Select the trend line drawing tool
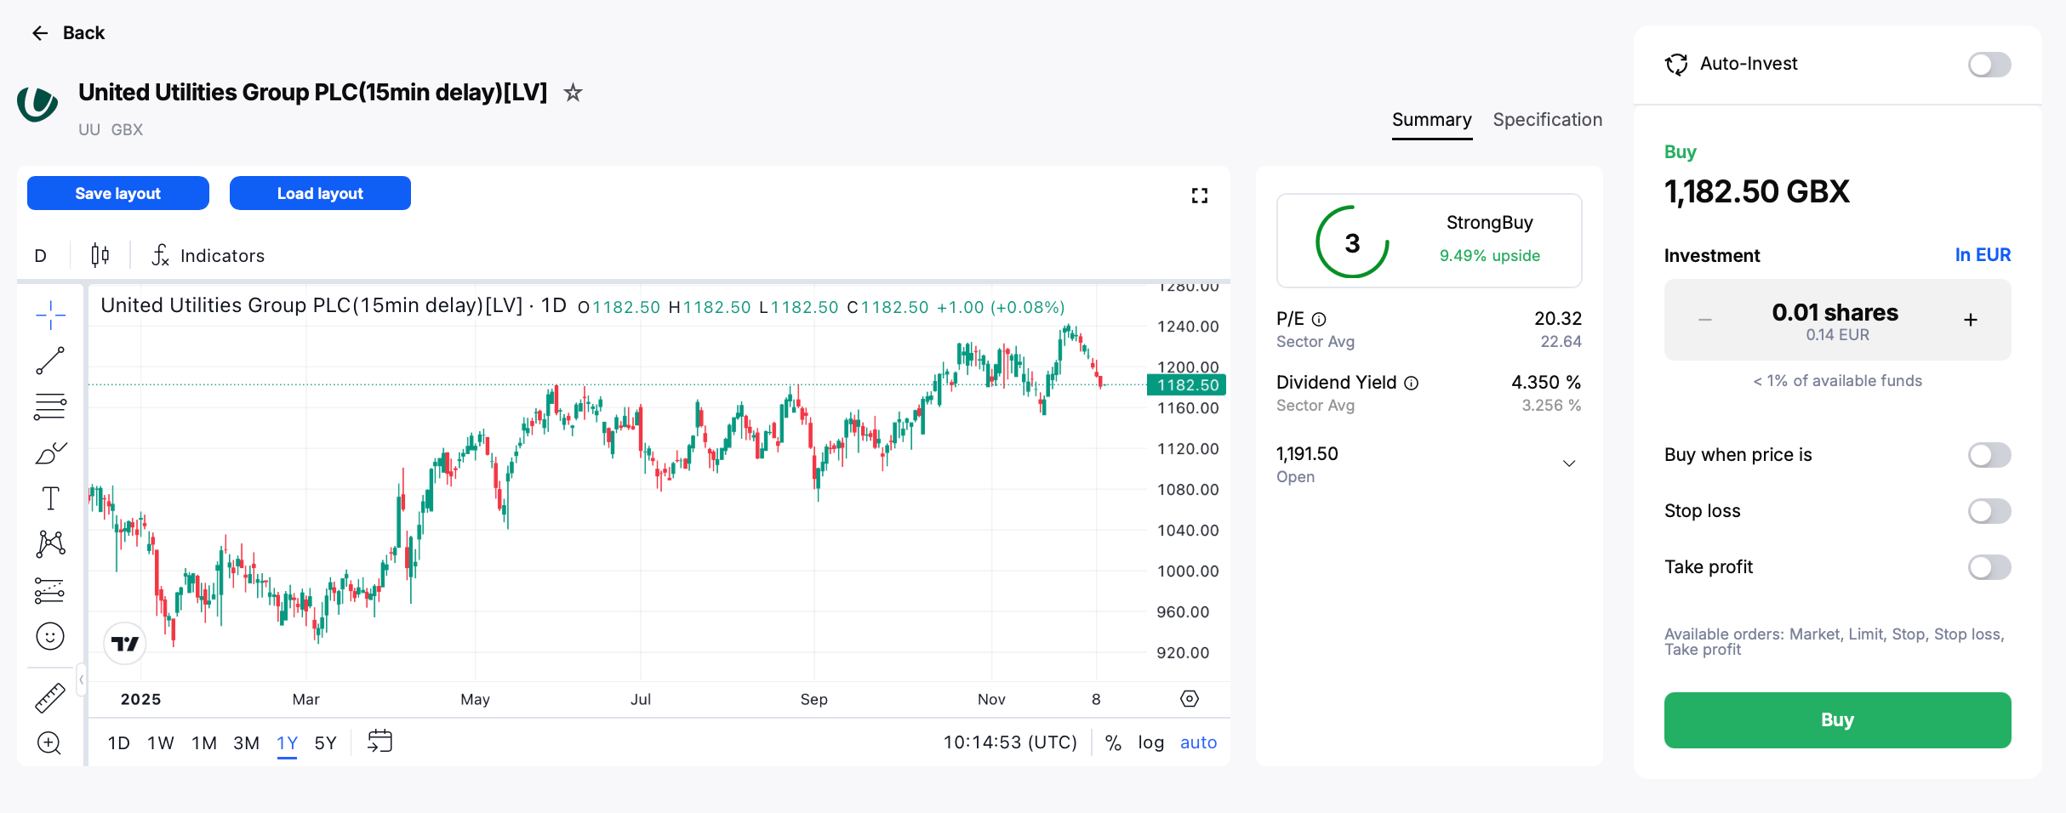Image resolution: width=2066 pixels, height=813 pixels. point(50,361)
